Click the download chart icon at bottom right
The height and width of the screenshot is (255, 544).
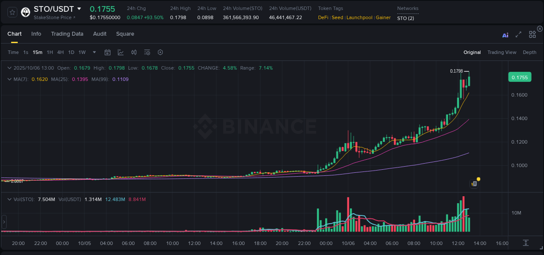[x=525, y=244]
